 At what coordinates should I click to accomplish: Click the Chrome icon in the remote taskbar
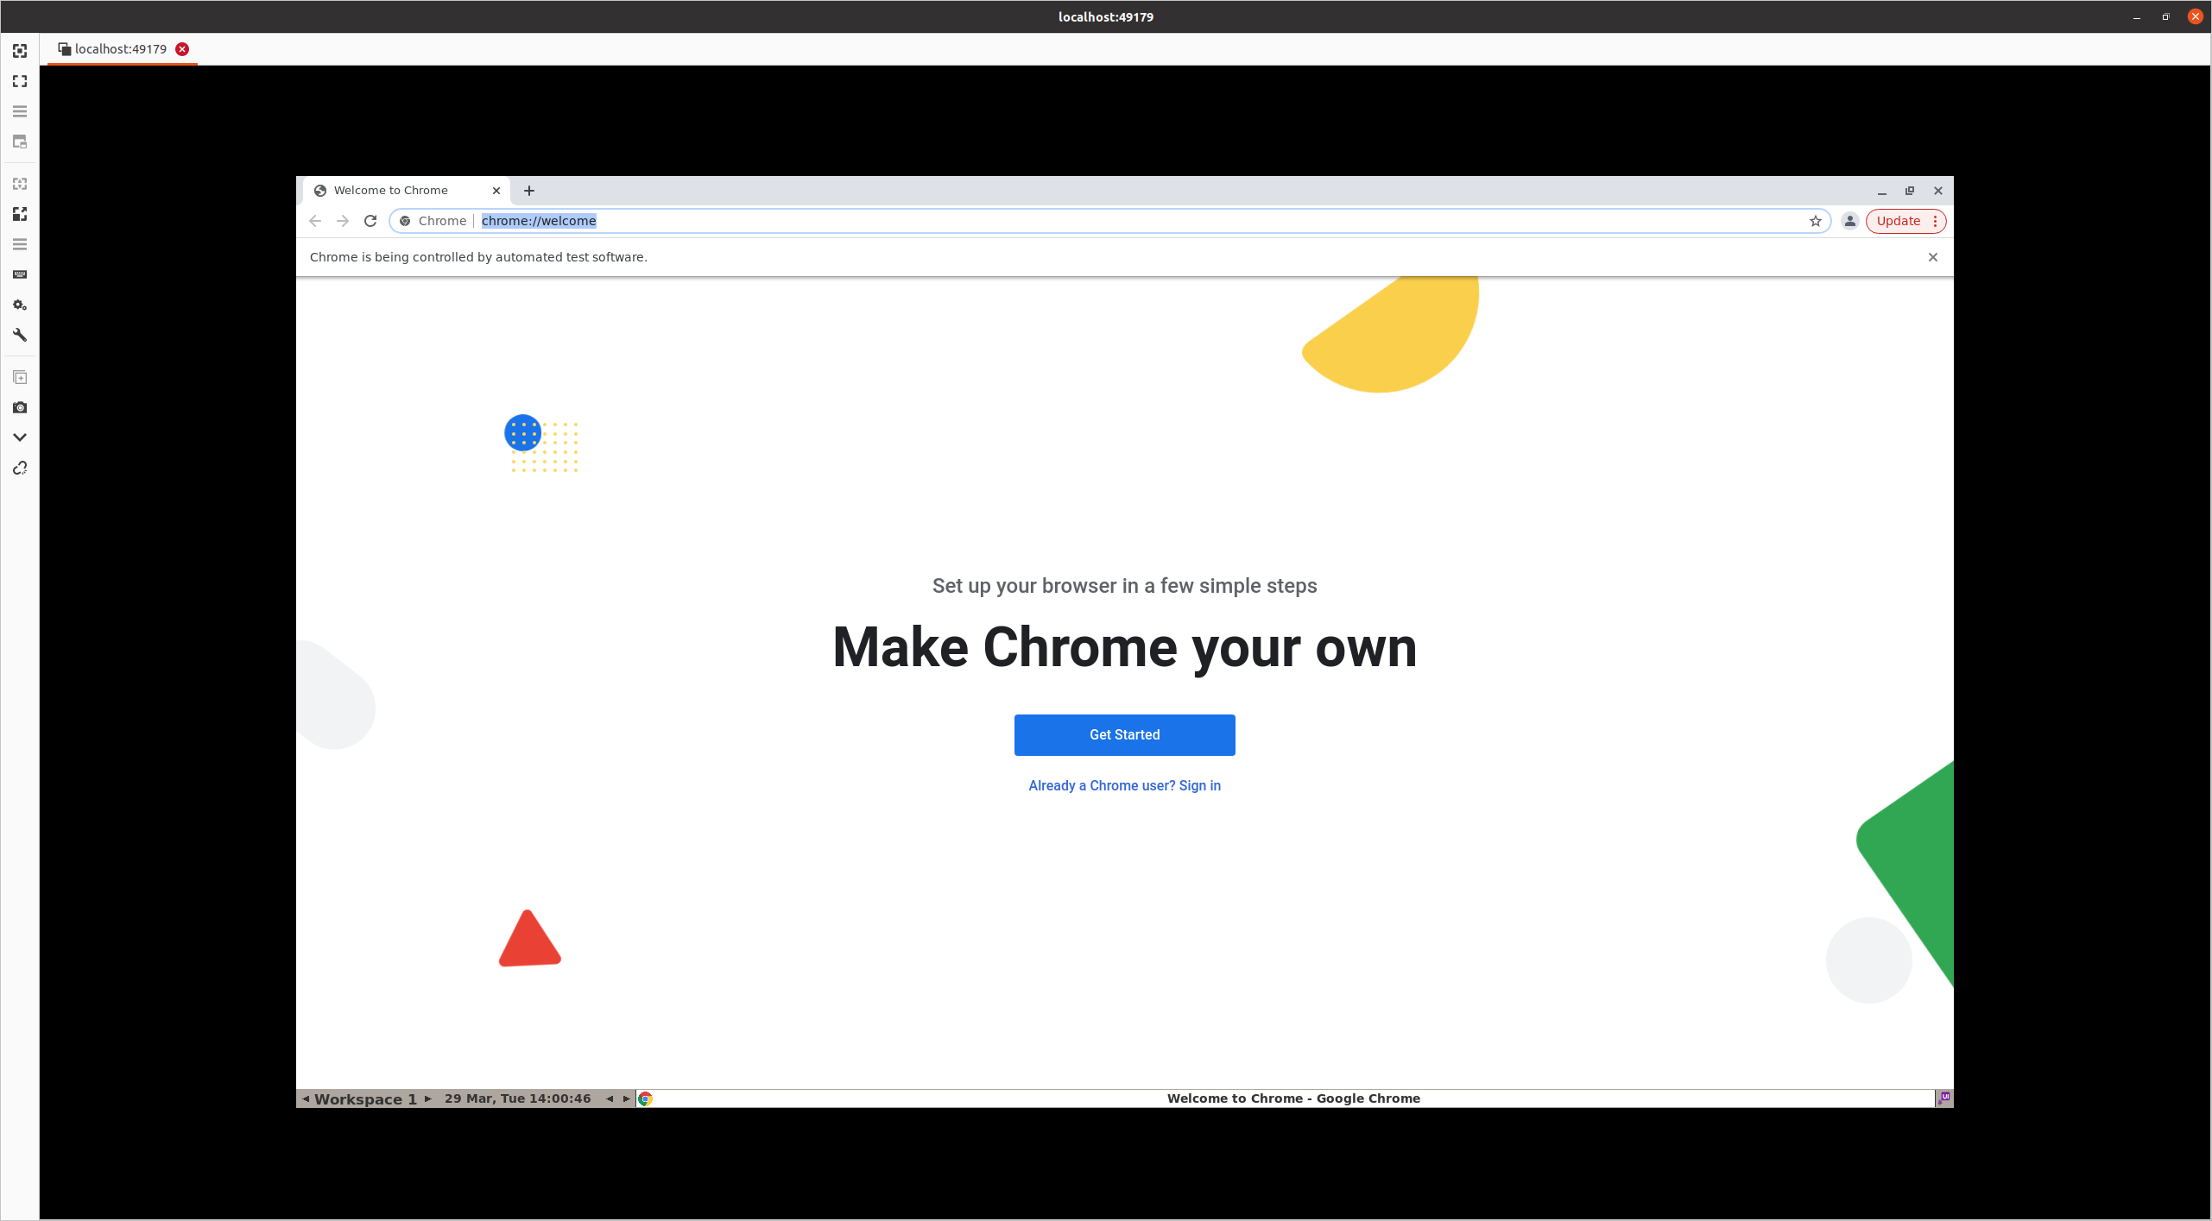click(645, 1098)
